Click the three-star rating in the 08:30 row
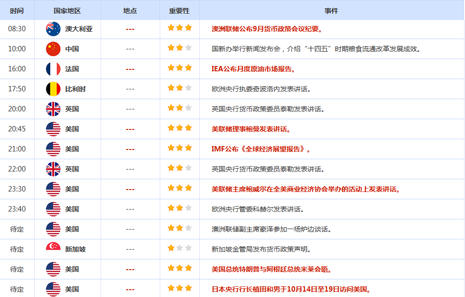 coord(180,28)
